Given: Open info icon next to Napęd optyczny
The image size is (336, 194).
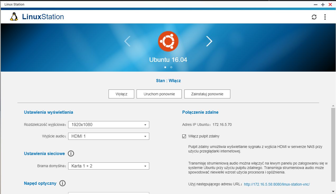Looking at the screenshot, I should tap(62, 183).
